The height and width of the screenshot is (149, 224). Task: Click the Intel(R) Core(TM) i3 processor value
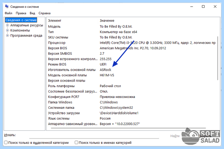click(x=158, y=43)
